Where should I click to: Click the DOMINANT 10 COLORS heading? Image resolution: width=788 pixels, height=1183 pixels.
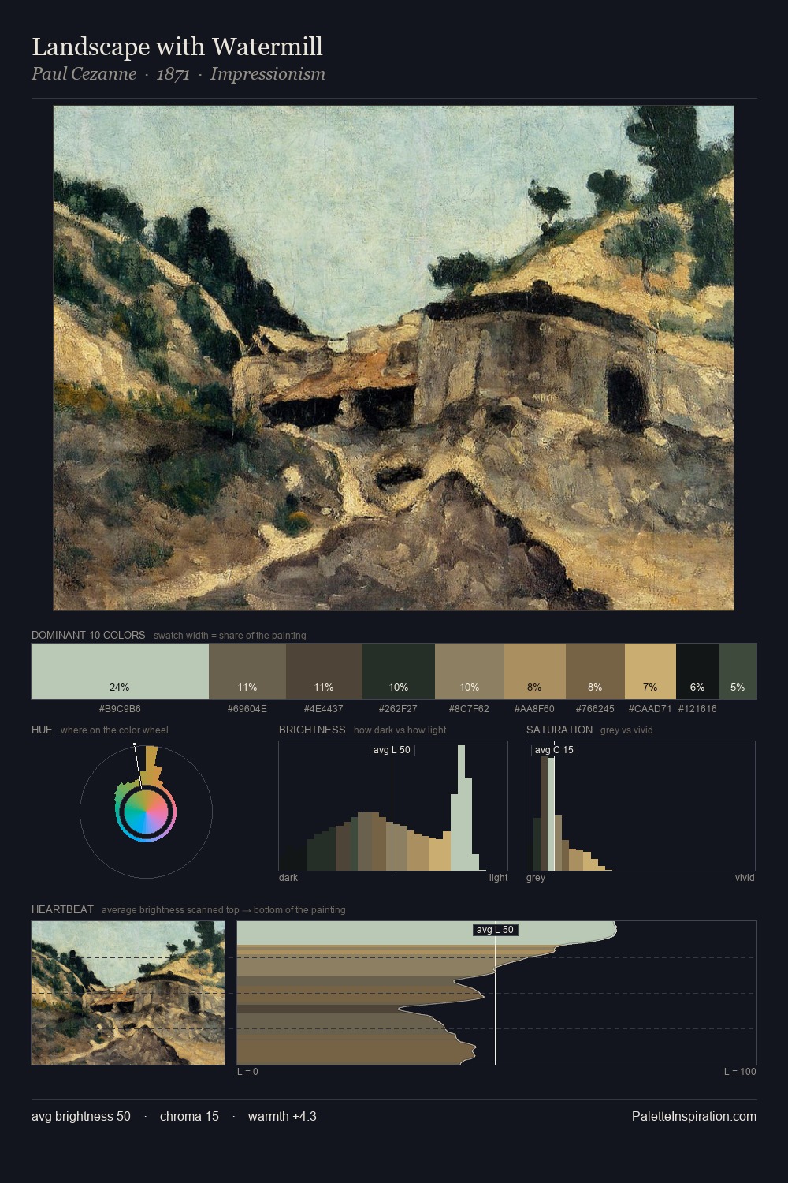(x=88, y=635)
